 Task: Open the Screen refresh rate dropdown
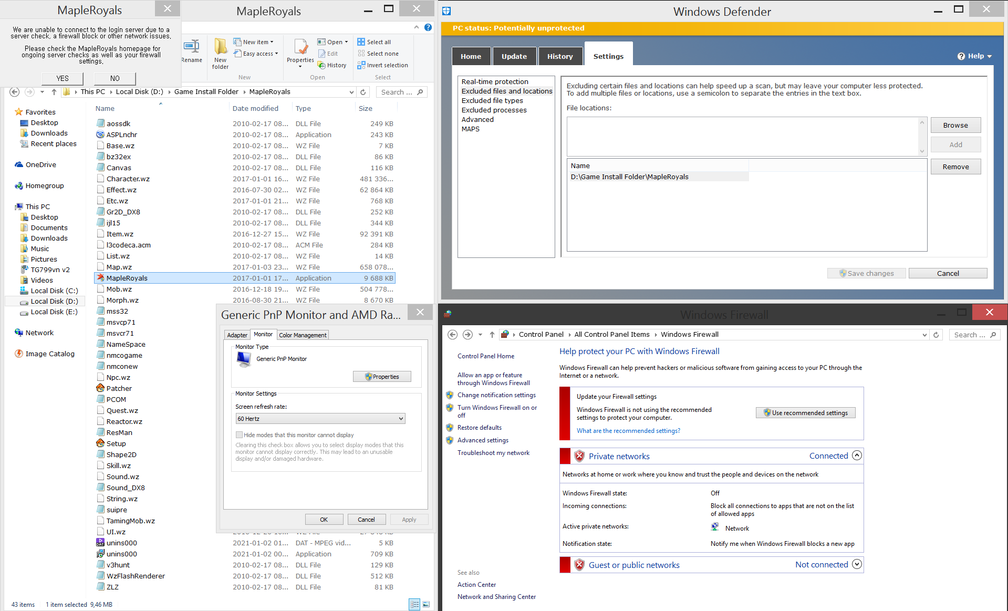pos(320,419)
